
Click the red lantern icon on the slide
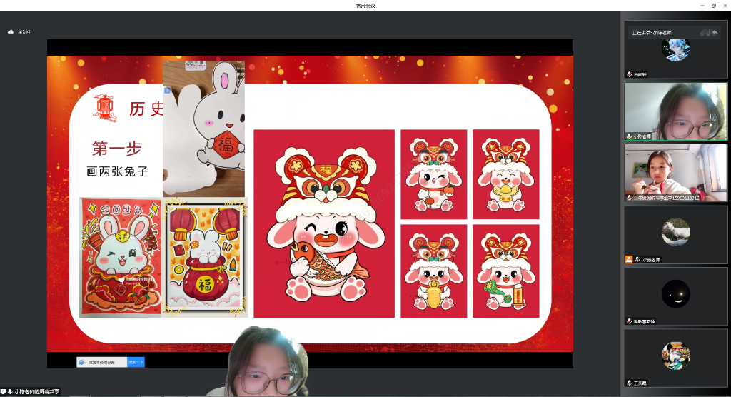click(x=104, y=108)
